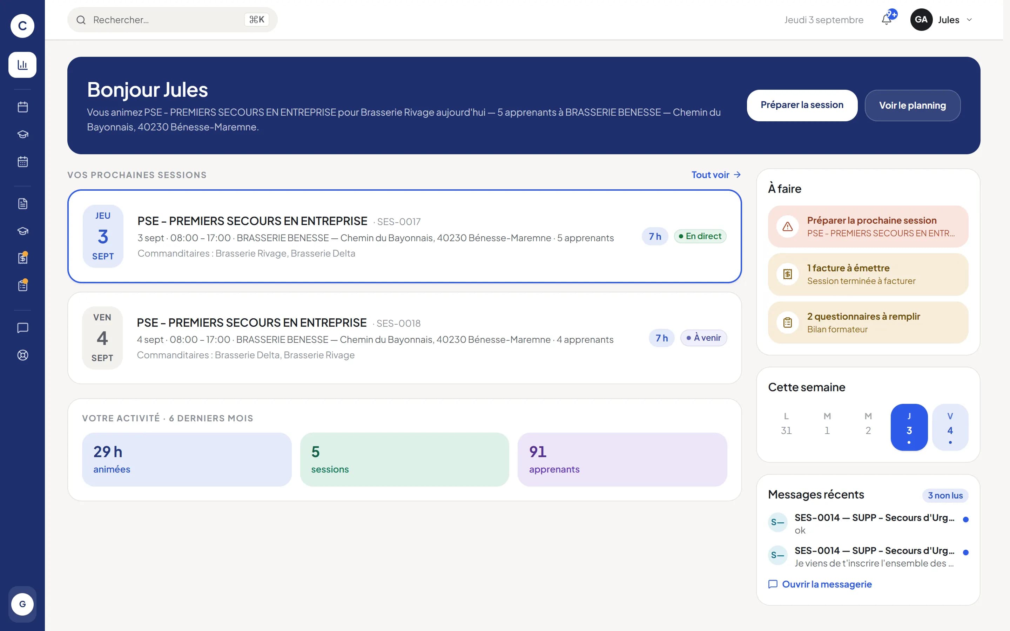Select Thursday 3 in Cette semaine

click(909, 427)
